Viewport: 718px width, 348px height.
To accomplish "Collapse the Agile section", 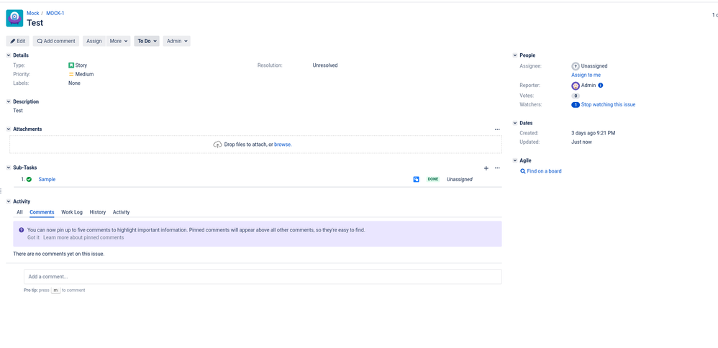I will click(514, 161).
